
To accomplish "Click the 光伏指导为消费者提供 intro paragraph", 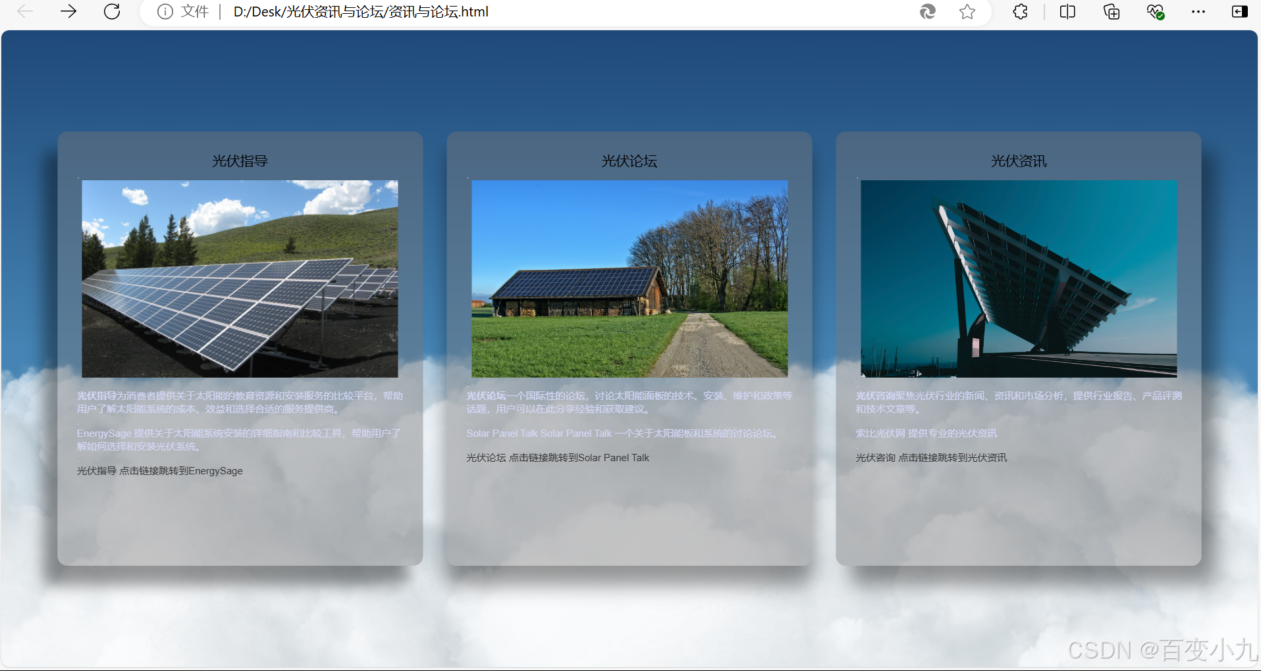I will tap(240, 402).
